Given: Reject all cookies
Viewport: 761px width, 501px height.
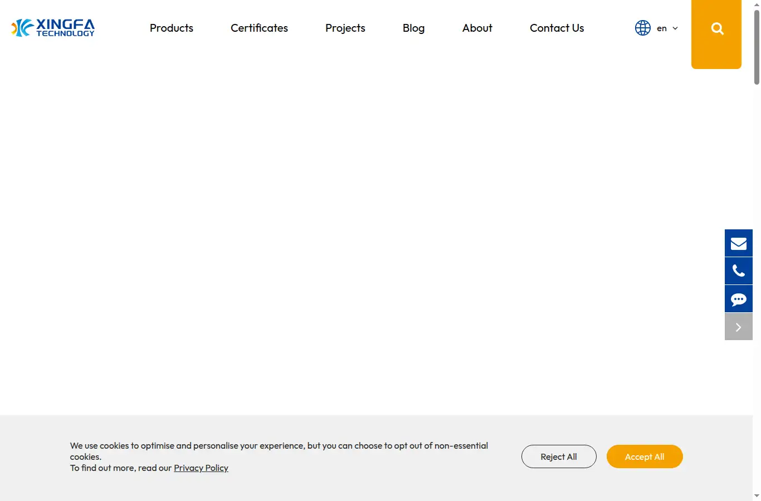Looking at the screenshot, I should pyautogui.click(x=559, y=456).
